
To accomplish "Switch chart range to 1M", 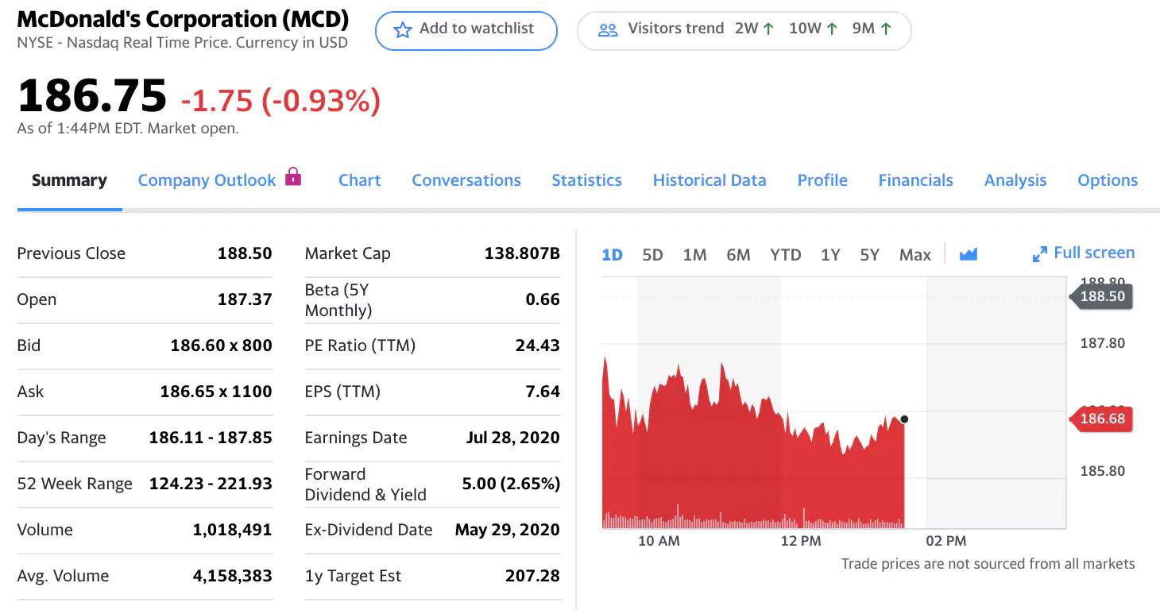I will (694, 255).
